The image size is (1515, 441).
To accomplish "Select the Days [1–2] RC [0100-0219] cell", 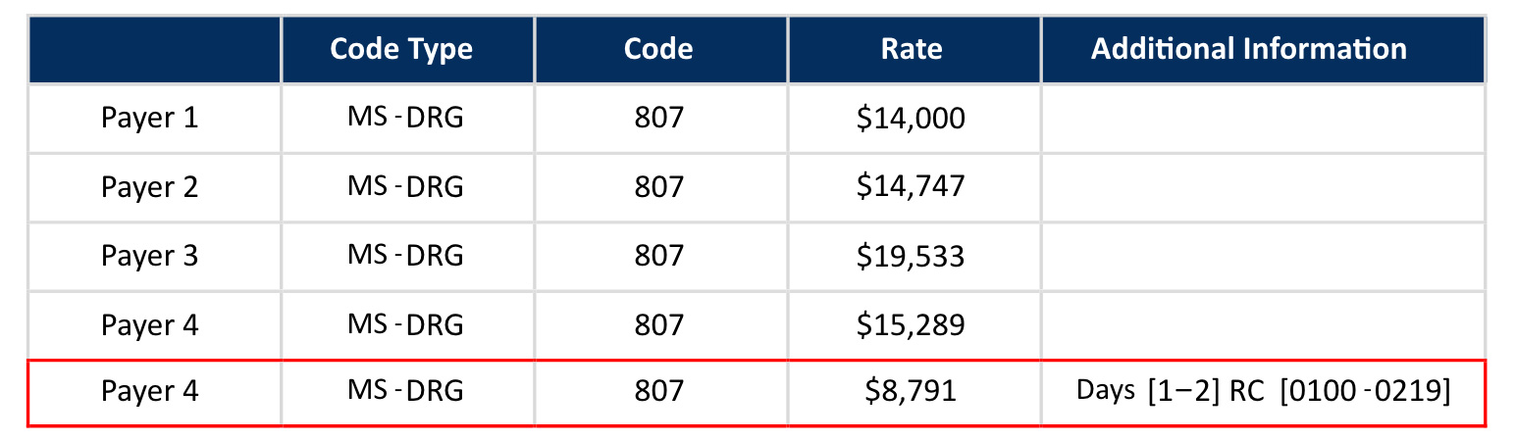I will click(x=1263, y=391).
